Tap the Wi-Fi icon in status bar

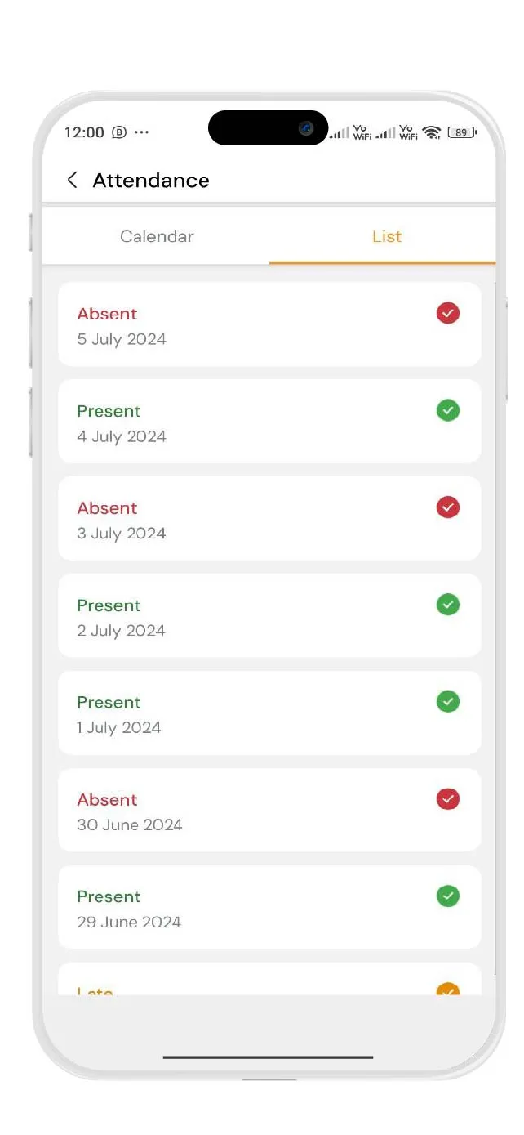pos(432,132)
